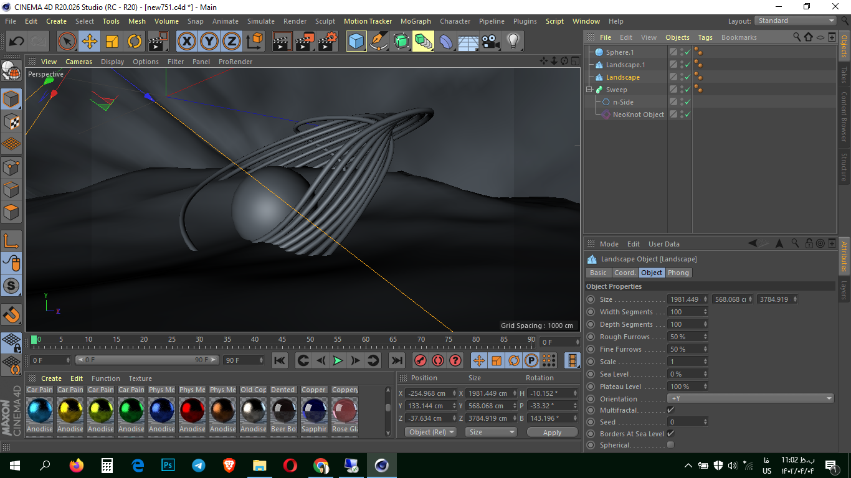Screen dimensions: 851x478
Task: Activate the Move tool in top toolbar
Action: click(x=90, y=42)
